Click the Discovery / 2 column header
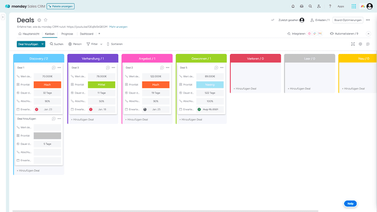This screenshot has width=377, height=212. pos(39,59)
